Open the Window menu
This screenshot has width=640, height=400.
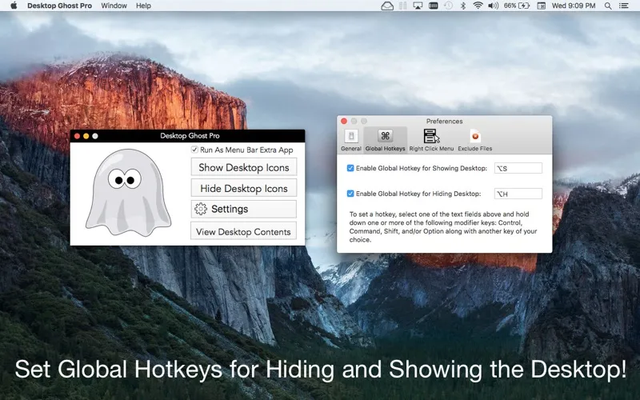point(114,6)
